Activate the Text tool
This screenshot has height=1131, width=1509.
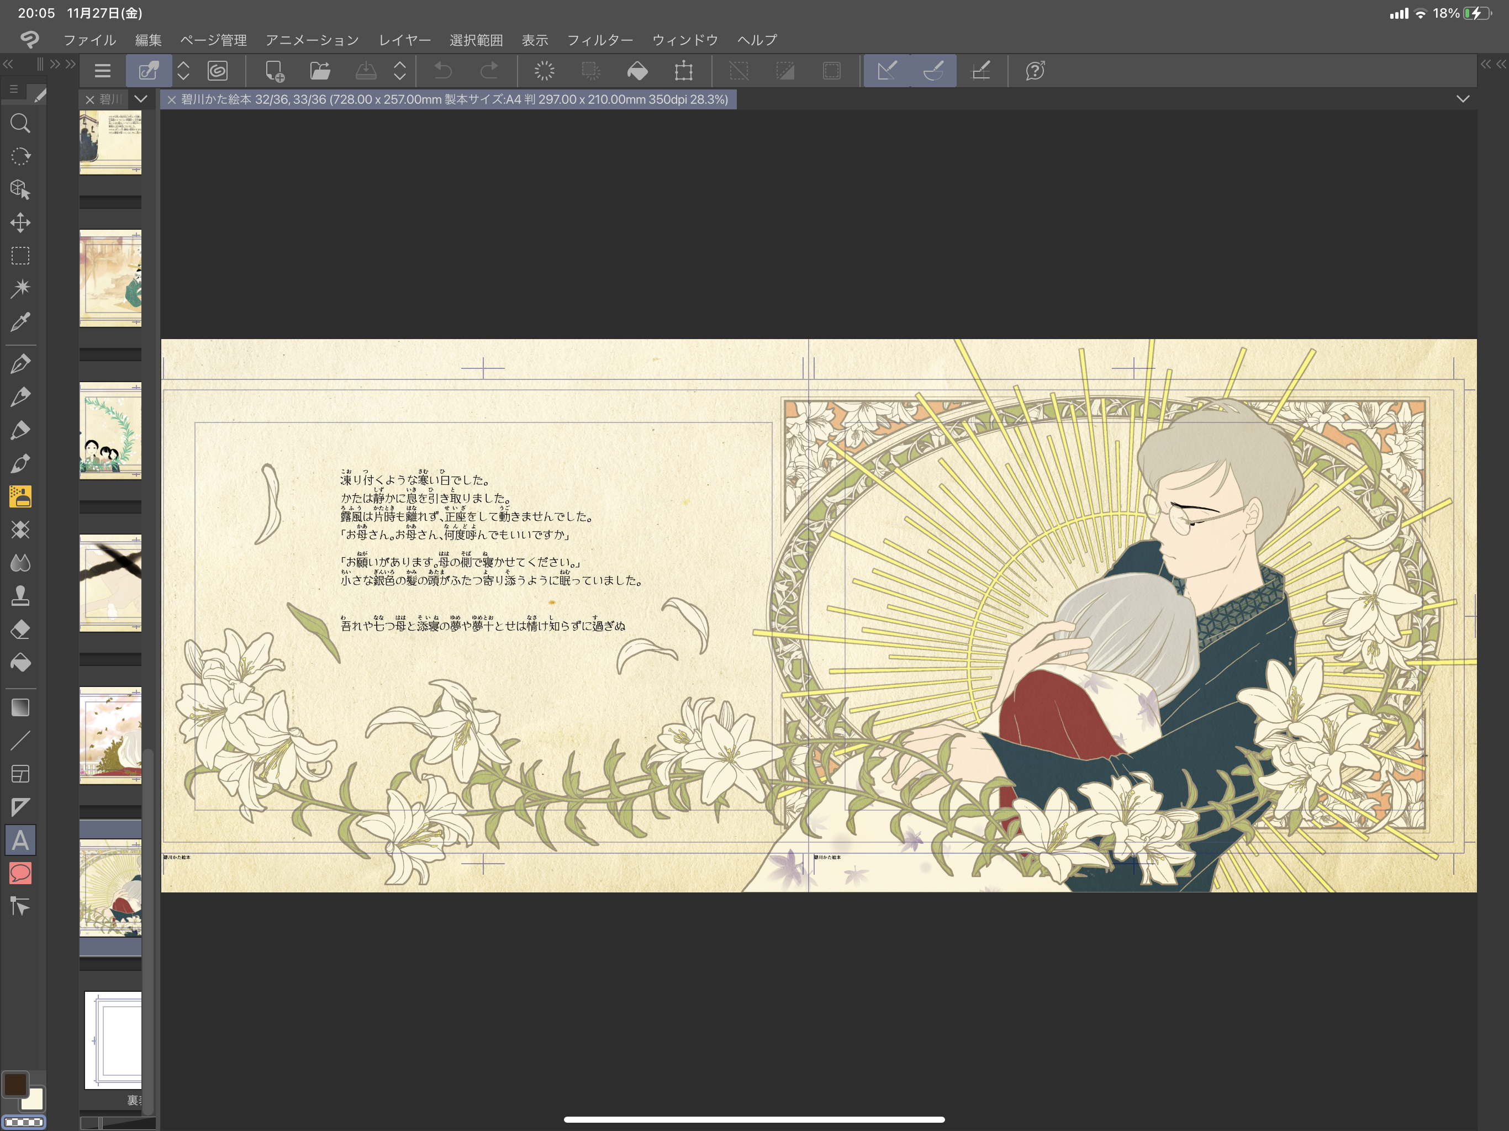point(20,841)
